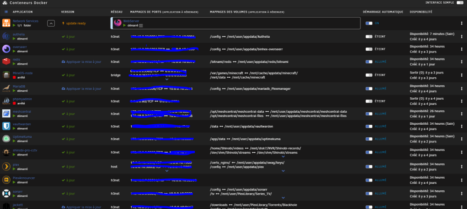
Task: Expand MineOS-node port mappings chevron
Action: (x=167, y=79)
